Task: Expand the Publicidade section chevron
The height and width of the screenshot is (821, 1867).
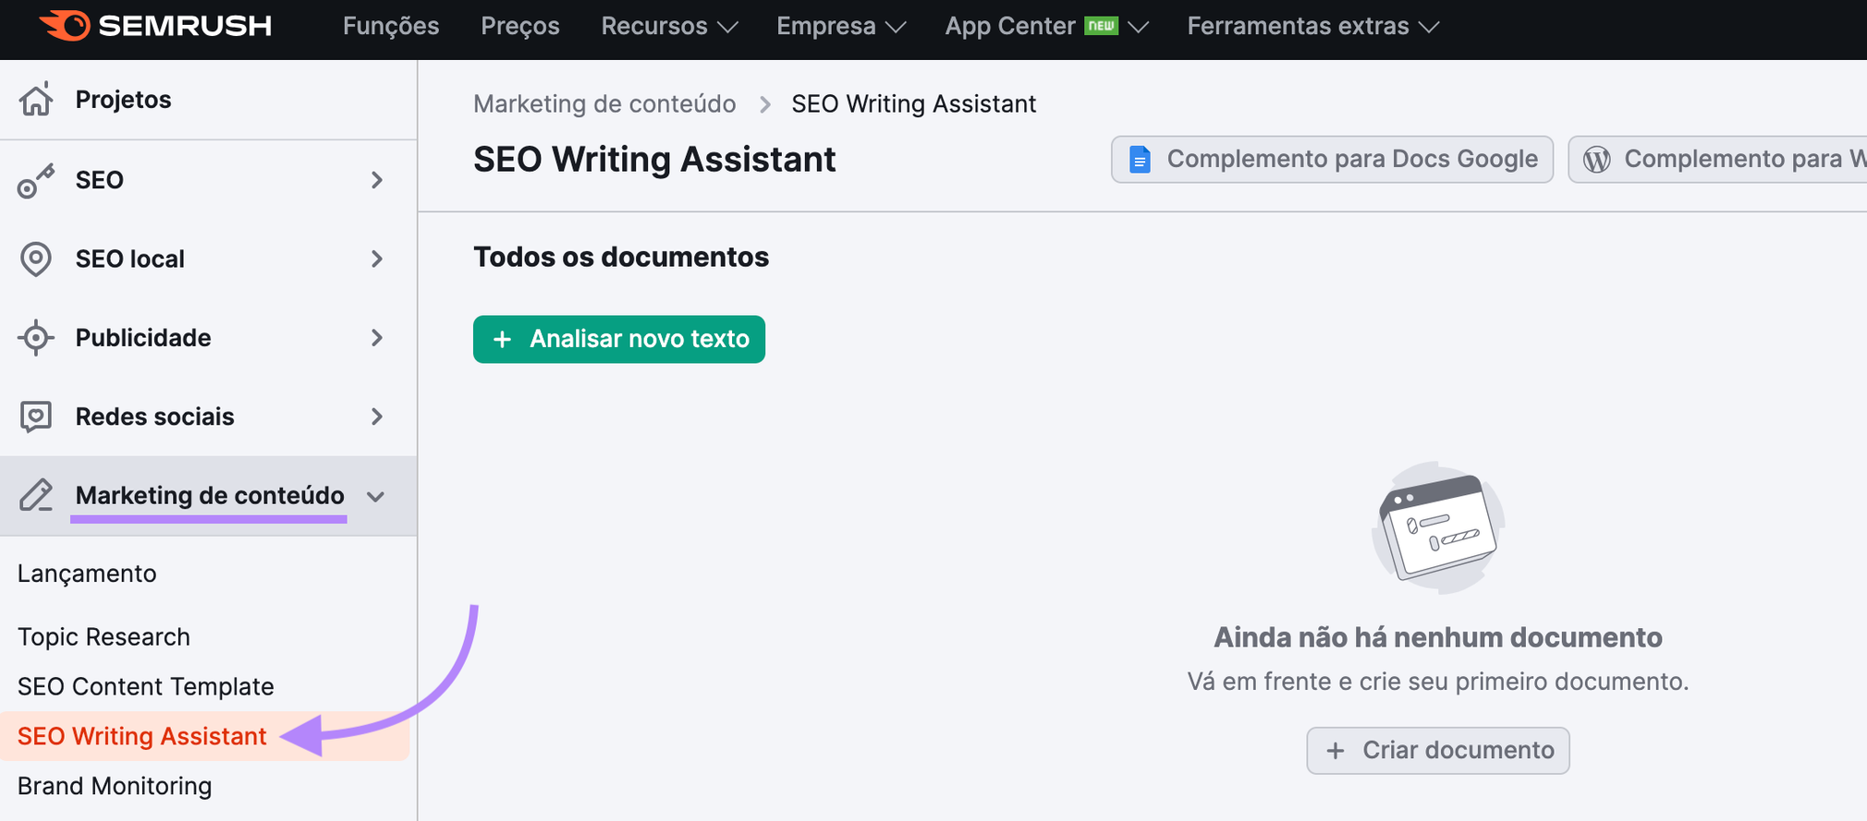Action: click(376, 338)
